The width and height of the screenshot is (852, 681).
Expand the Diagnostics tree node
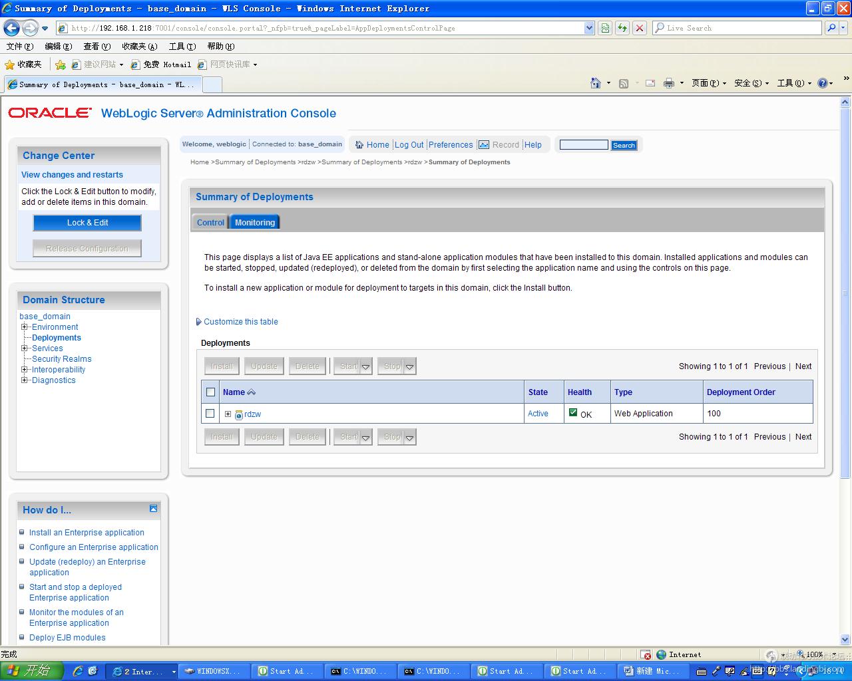click(x=25, y=380)
